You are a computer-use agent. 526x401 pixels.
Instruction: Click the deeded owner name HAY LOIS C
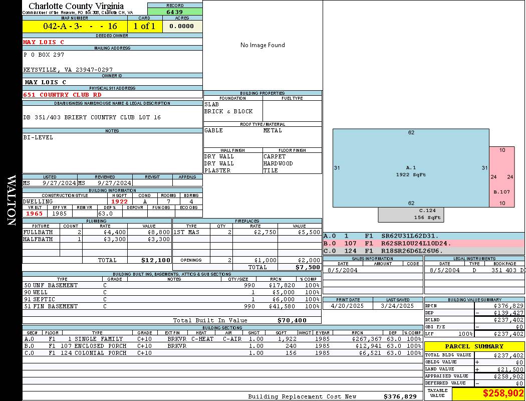pos(44,42)
